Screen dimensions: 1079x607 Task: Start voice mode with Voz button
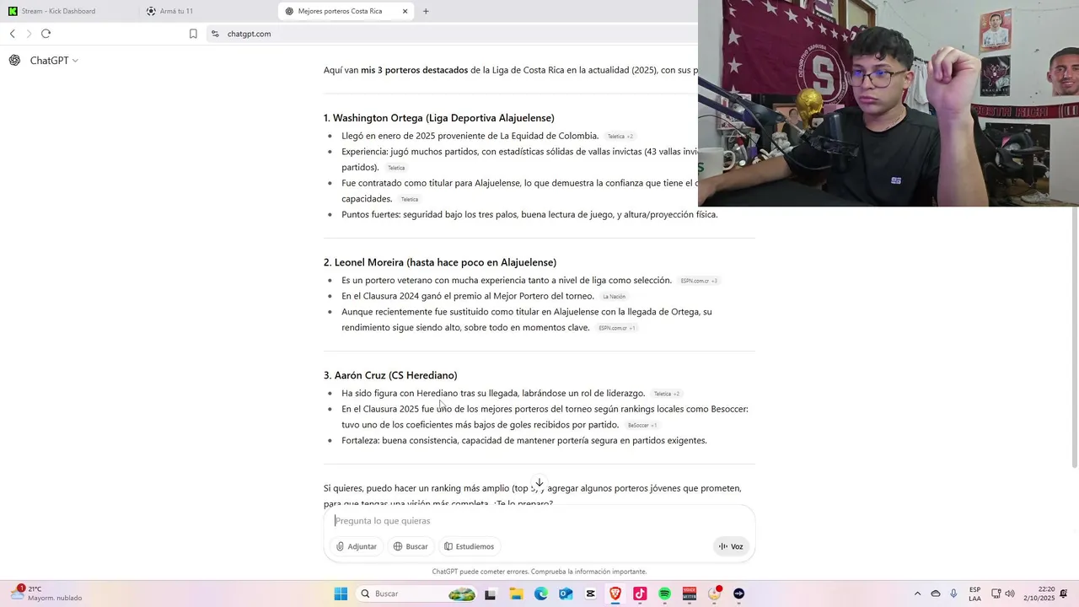point(731,546)
